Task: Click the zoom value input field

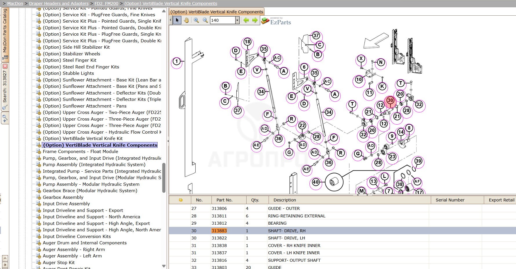Action: tap(223, 20)
